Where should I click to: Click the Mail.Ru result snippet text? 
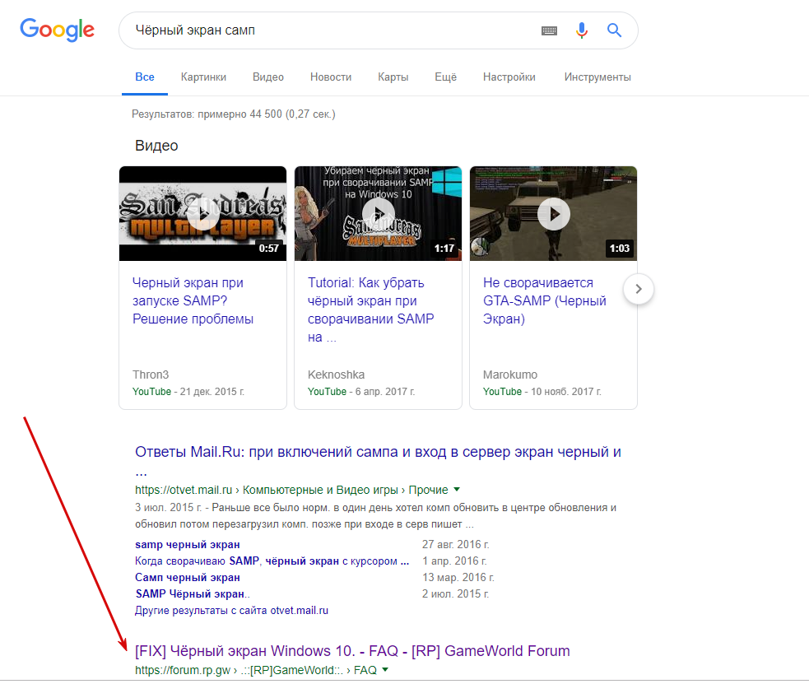tap(375, 516)
